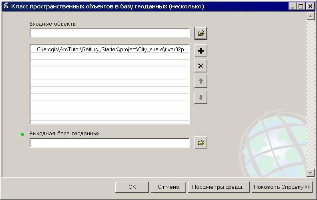Move entry down with arrow icon
This screenshot has height=200, width=317.
(201, 97)
